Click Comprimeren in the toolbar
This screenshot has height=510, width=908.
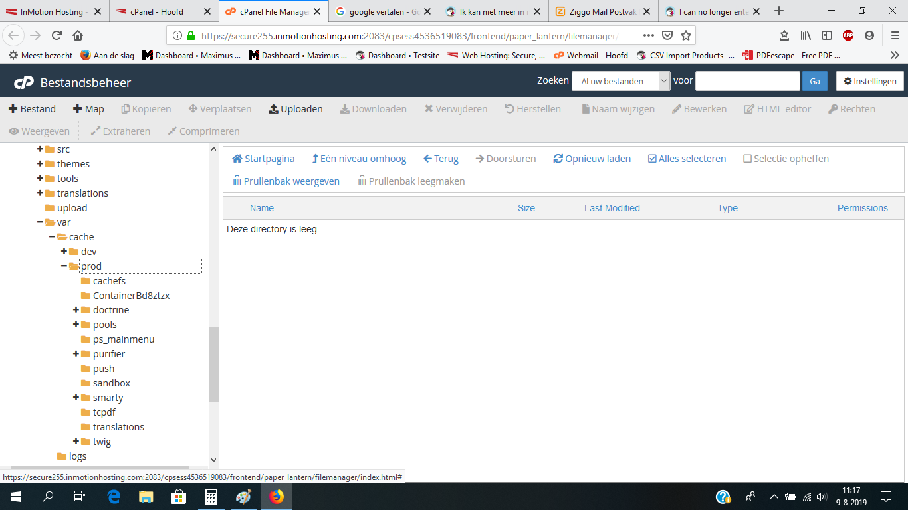click(203, 131)
